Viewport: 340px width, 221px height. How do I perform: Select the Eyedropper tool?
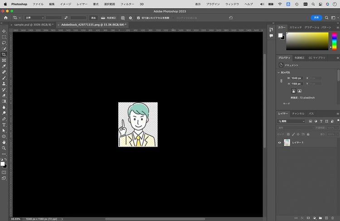(4, 66)
